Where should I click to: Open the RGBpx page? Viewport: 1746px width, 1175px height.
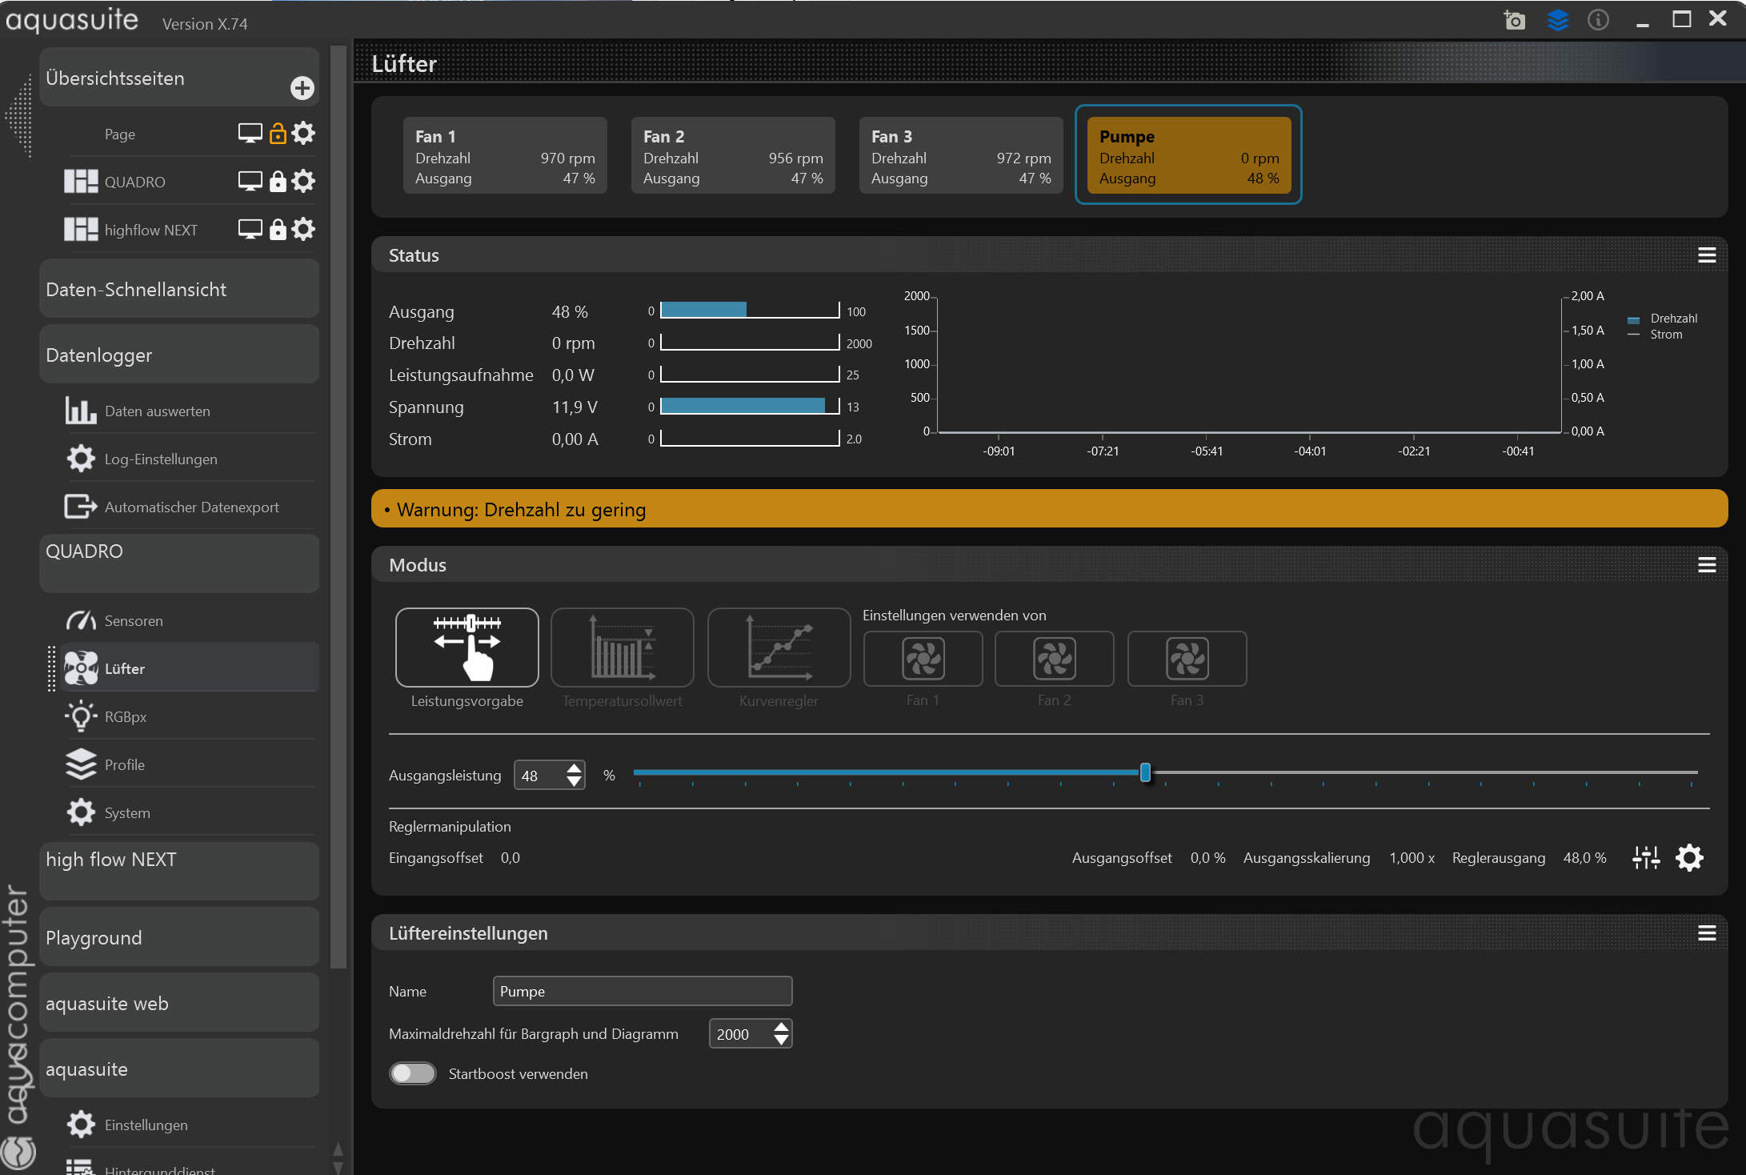[189, 717]
